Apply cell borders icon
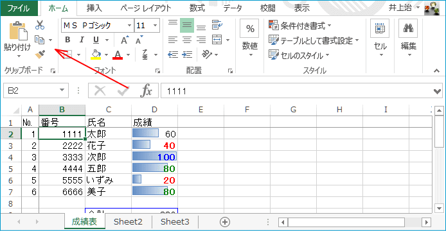 tap(67, 55)
